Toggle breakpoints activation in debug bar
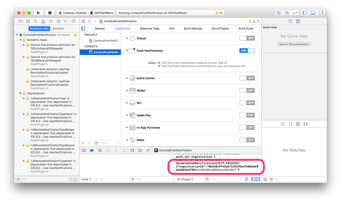Viewport: 341px width, 203px height. tap(92, 150)
